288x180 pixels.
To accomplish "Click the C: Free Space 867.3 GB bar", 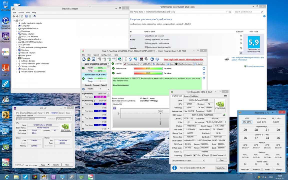I will tap(100, 97).
